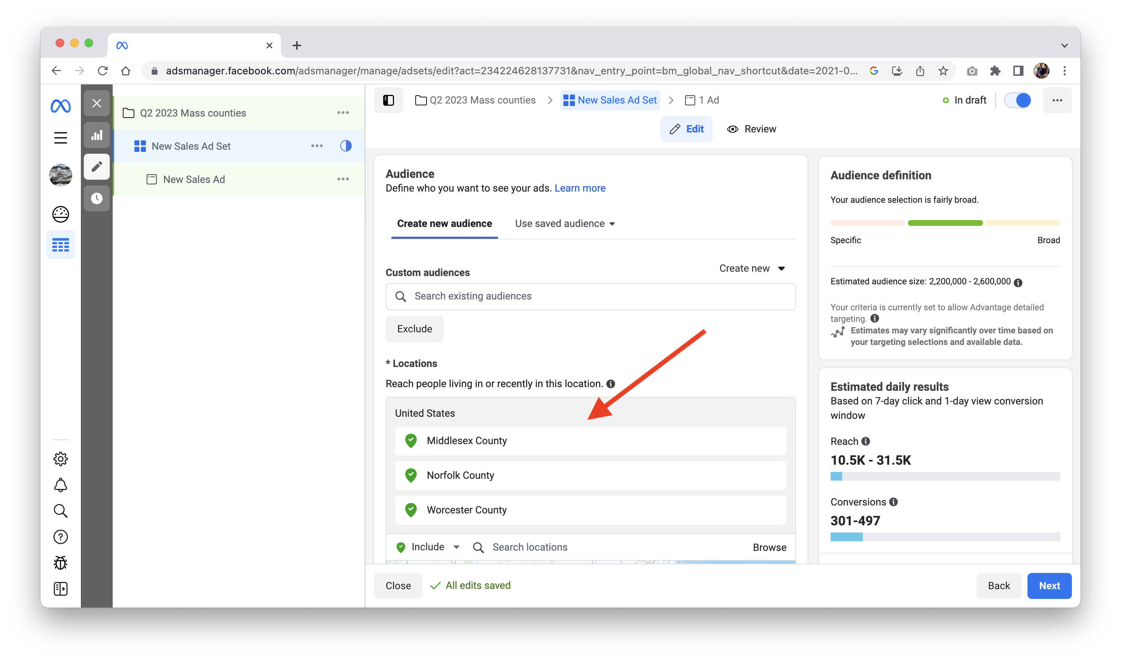Open the Ads Manager table grid icon

point(61,245)
